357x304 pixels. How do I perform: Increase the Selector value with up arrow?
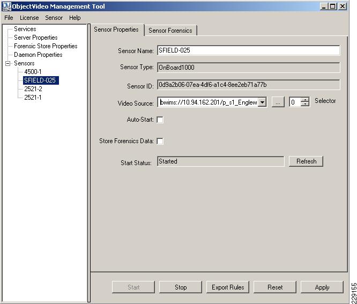click(x=305, y=100)
